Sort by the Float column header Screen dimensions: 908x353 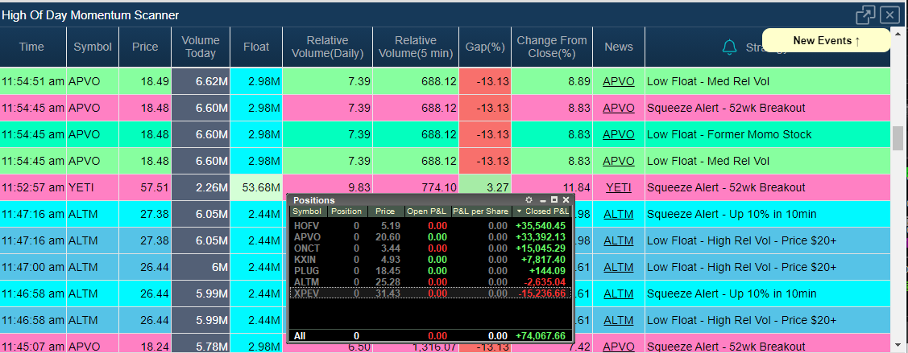click(x=256, y=47)
